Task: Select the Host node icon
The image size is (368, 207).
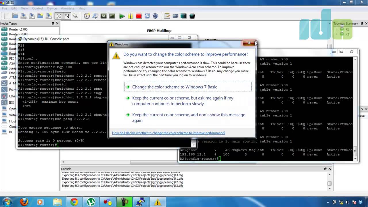Action: click(x=4, y=121)
